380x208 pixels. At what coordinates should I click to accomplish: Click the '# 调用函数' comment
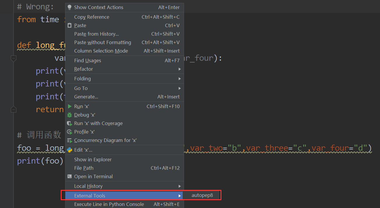coord(39,135)
